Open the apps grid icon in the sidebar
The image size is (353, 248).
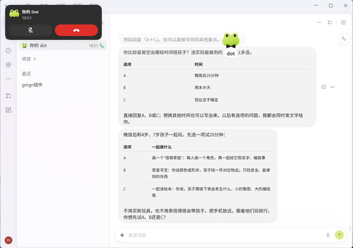coord(8,110)
